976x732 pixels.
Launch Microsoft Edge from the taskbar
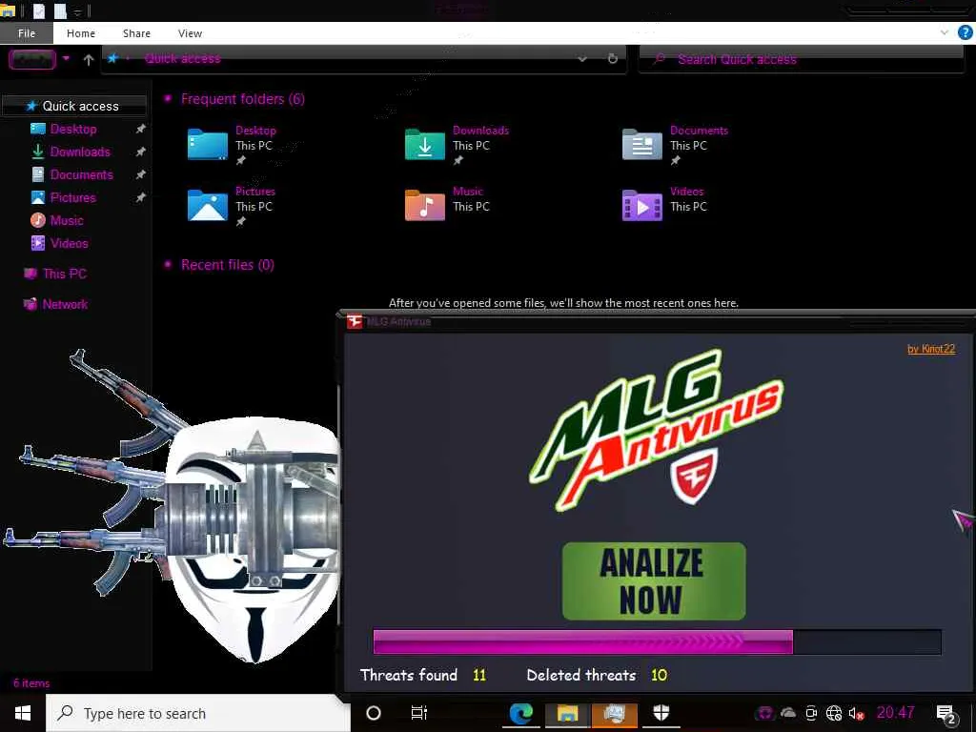[x=521, y=713]
